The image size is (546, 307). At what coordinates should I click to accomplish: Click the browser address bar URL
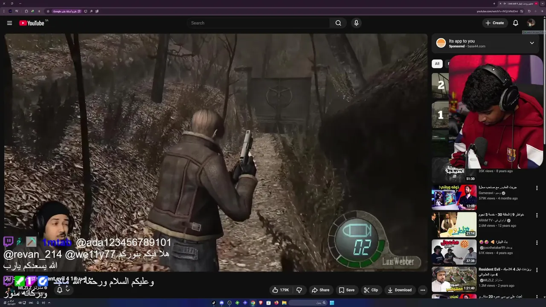click(497, 11)
